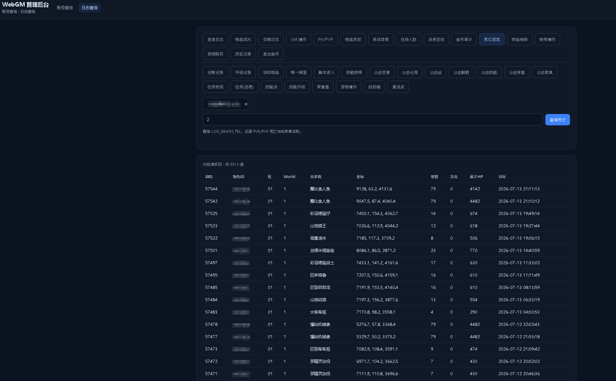
Task: Choose the 改名记录 log category
Action: tap(243, 54)
